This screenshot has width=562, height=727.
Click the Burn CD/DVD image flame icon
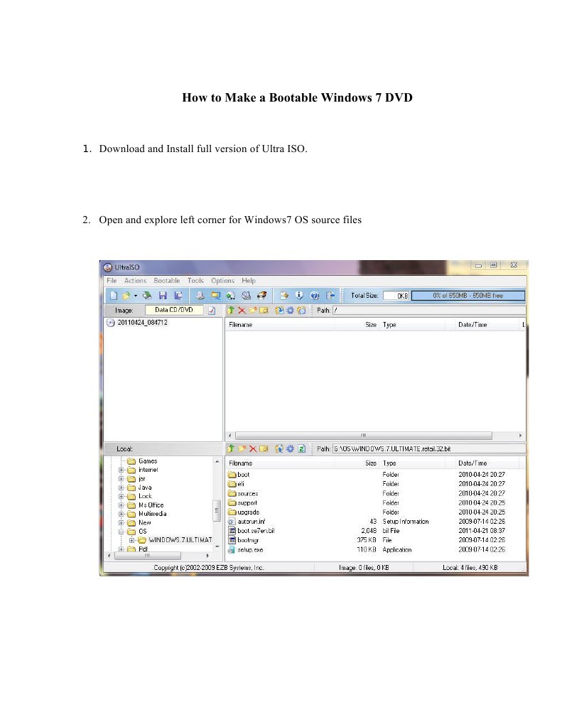coord(262,296)
